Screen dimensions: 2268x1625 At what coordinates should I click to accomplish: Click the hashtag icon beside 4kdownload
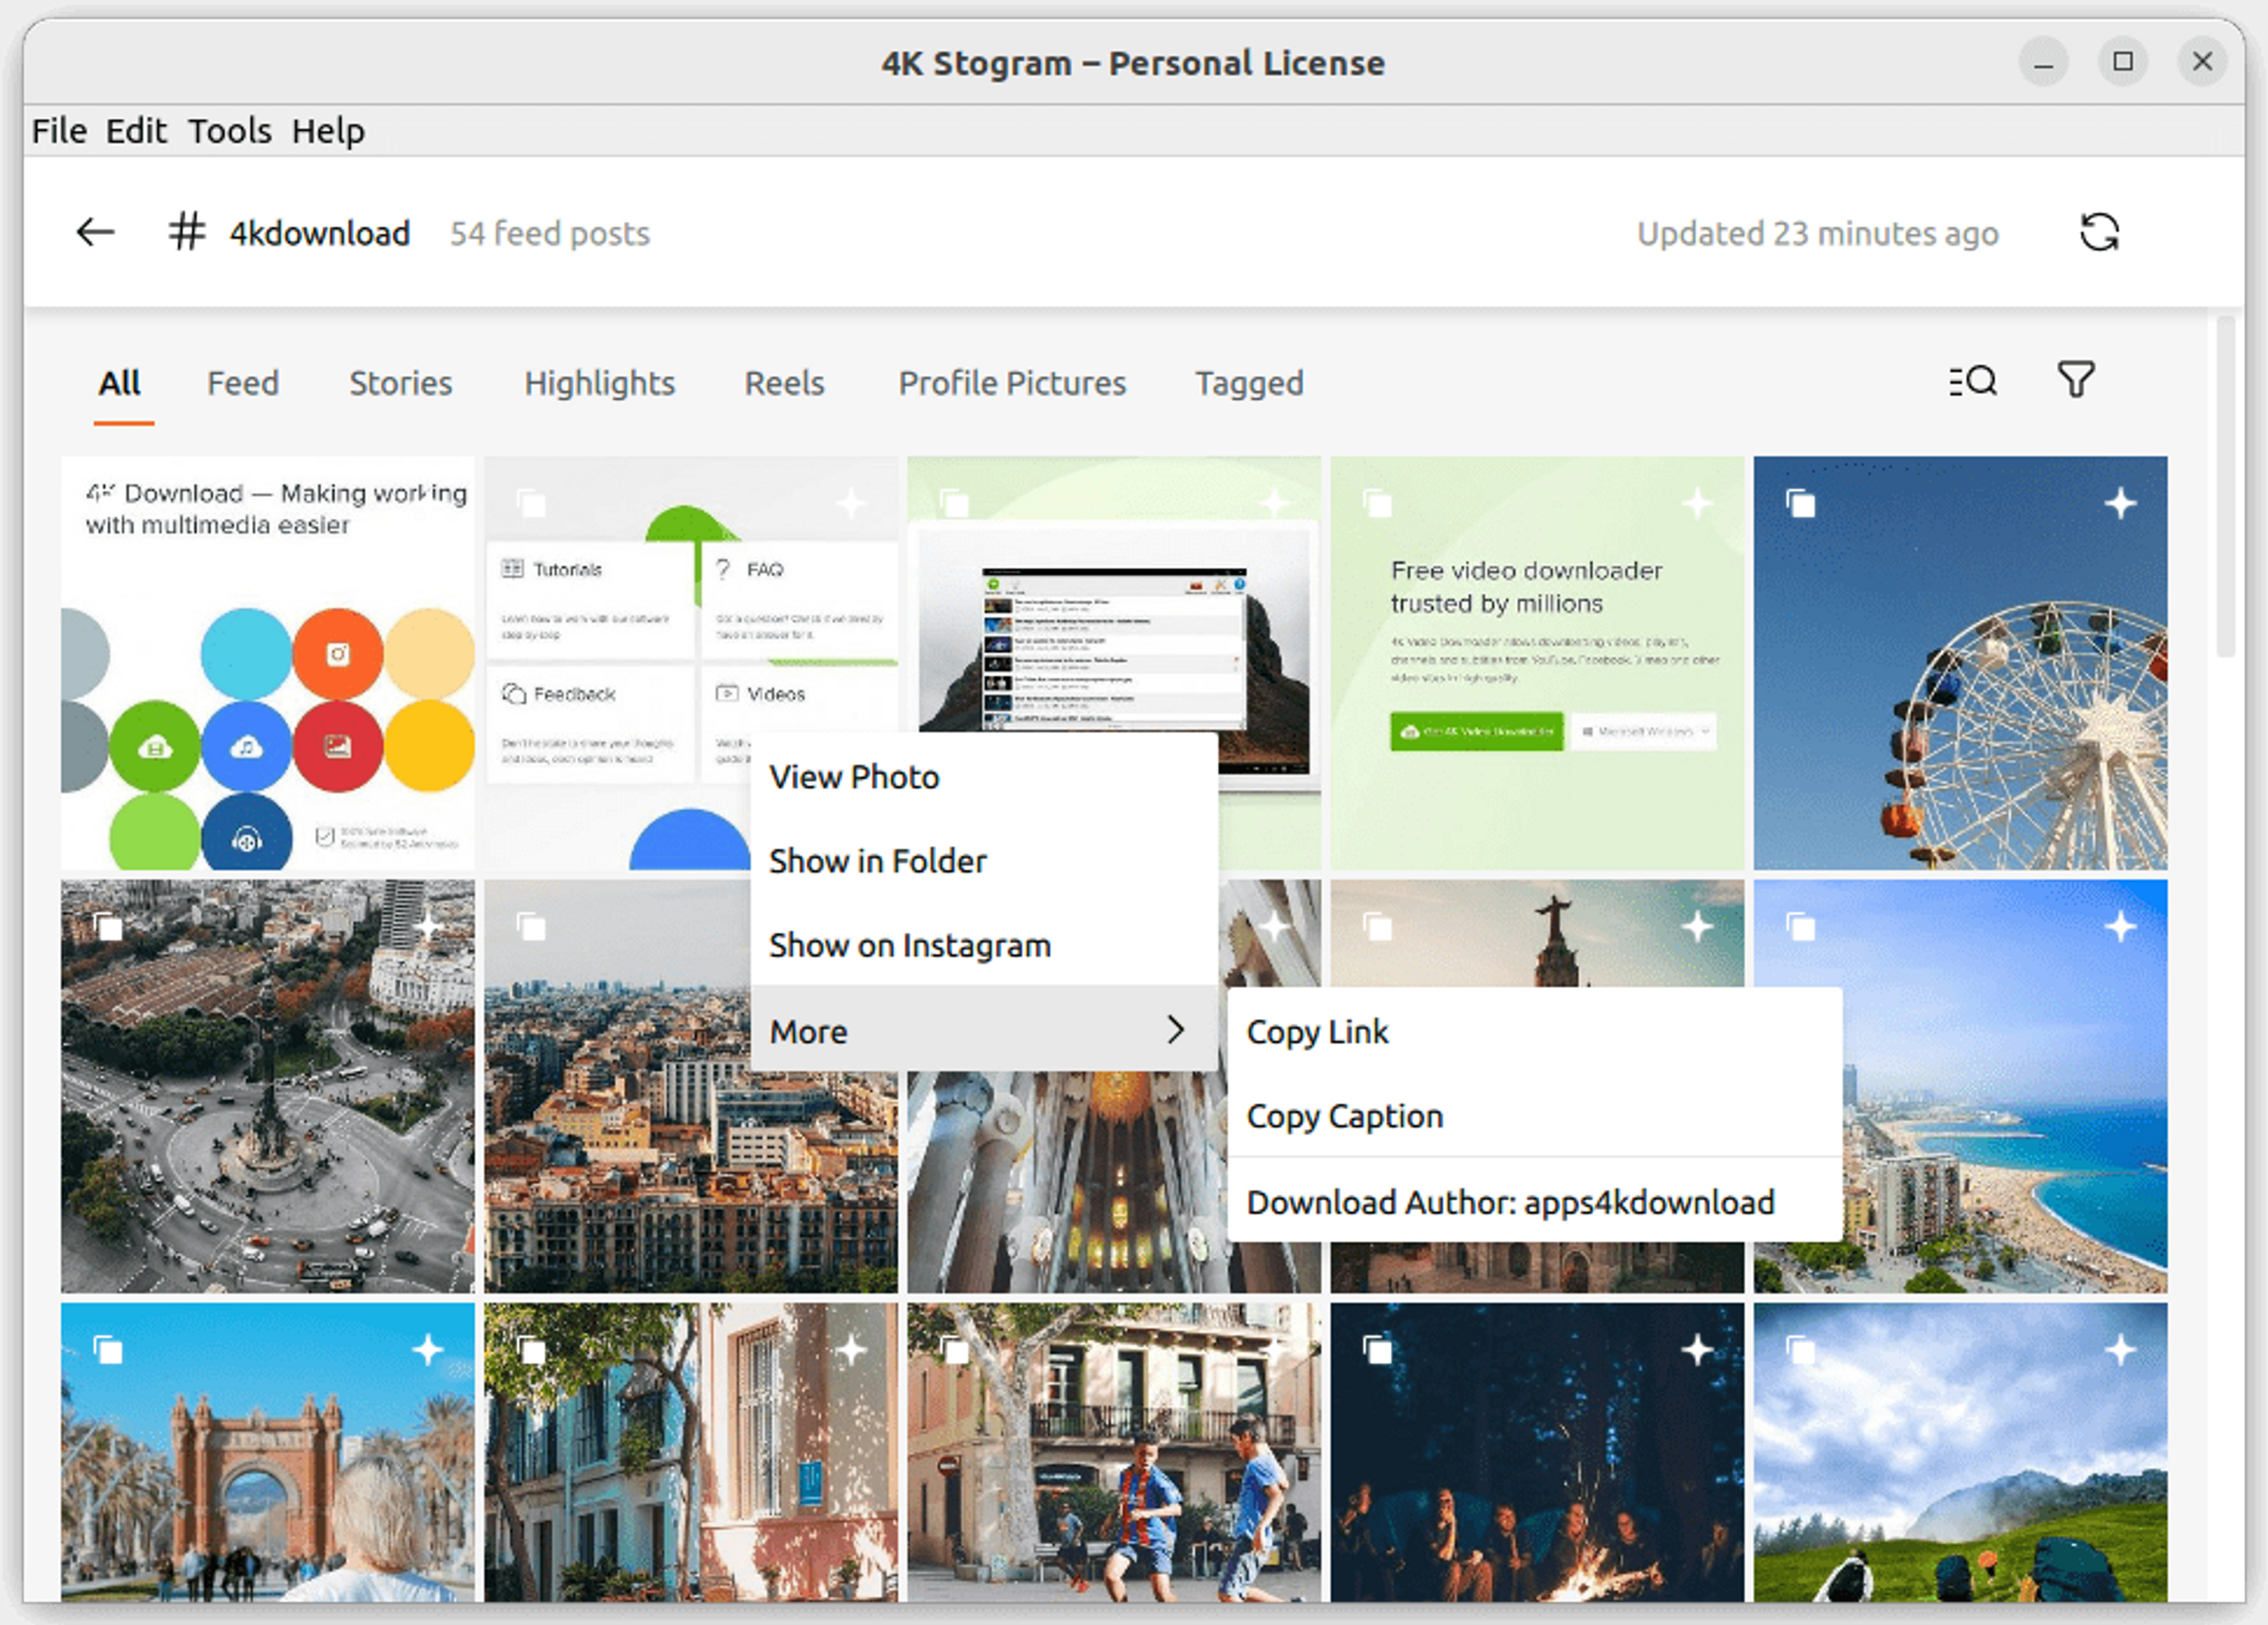(187, 232)
